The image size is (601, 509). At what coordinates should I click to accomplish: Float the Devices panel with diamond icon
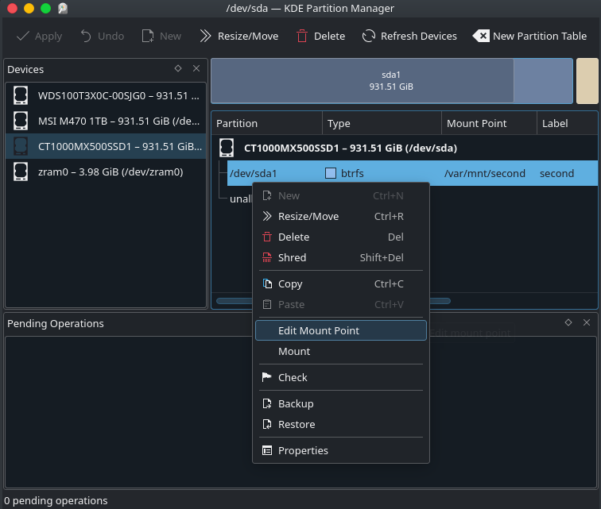(x=178, y=68)
